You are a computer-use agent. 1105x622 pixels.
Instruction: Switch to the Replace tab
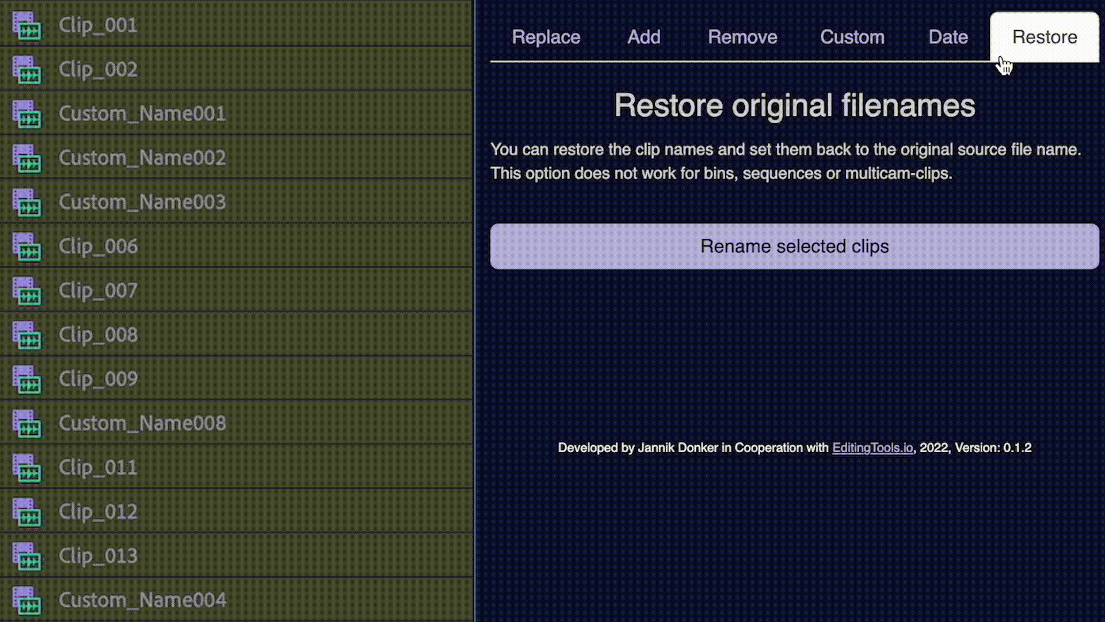546,37
